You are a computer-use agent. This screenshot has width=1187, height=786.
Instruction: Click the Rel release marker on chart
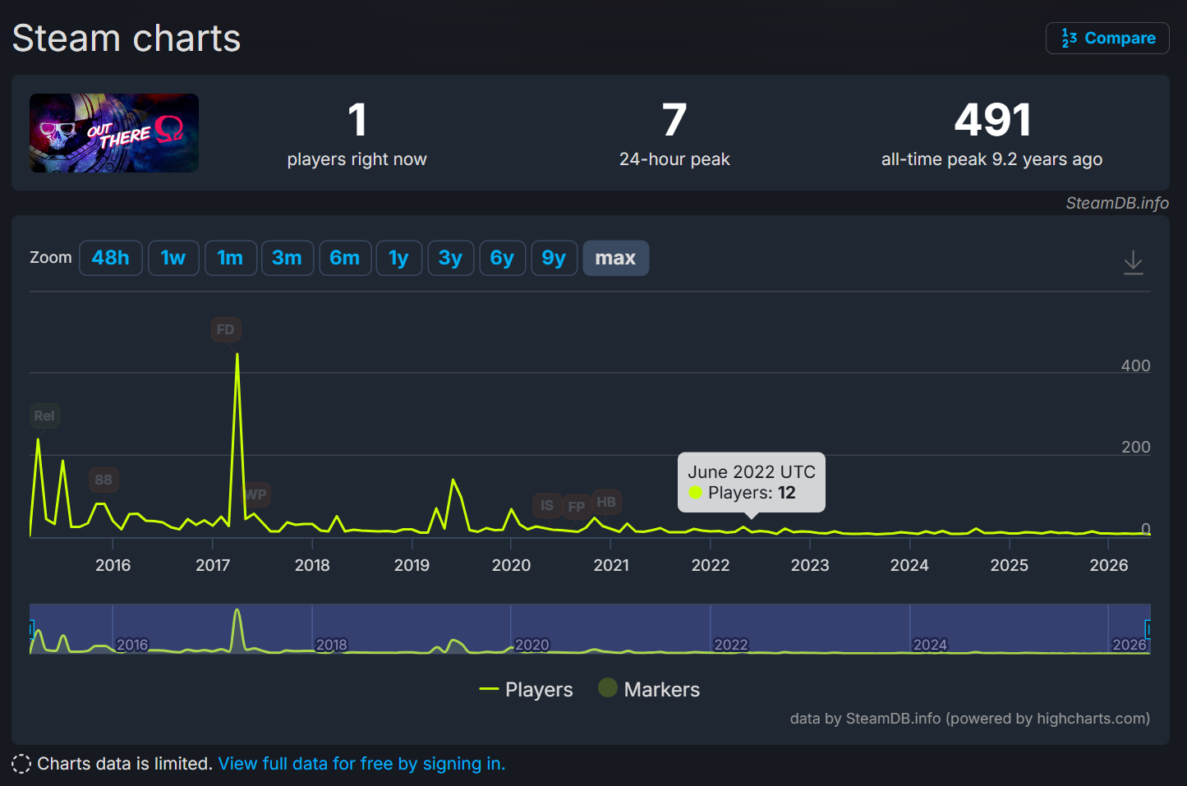pyautogui.click(x=44, y=416)
